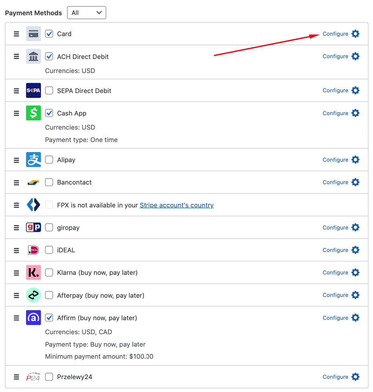
Task: Click Configure for ACH Direct Debit
Action: pyautogui.click(x=335, y=57)
